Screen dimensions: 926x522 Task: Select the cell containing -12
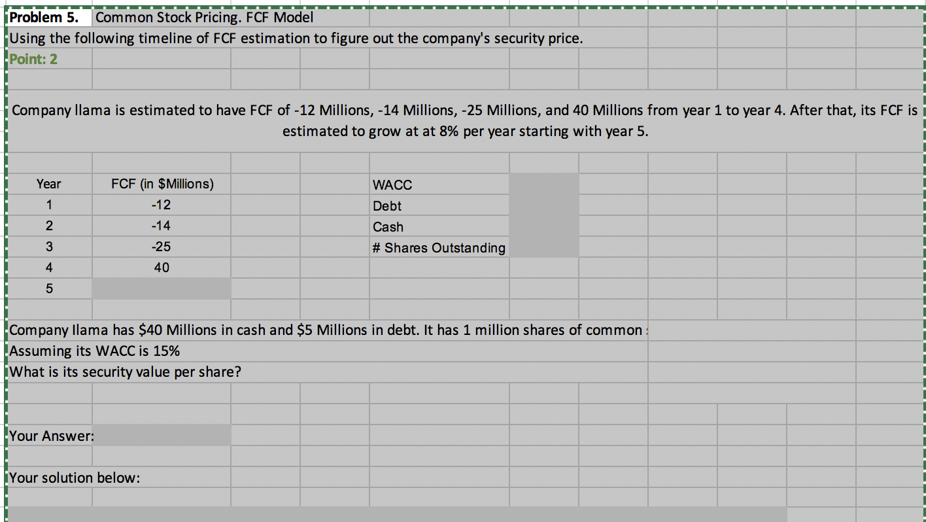tap(161, 205)
